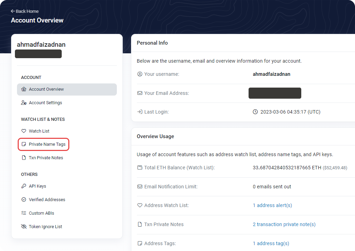Screen dimensions: 355x251
Task: Click the Total ETH Balance value
Action: click(x=287, y=168)
